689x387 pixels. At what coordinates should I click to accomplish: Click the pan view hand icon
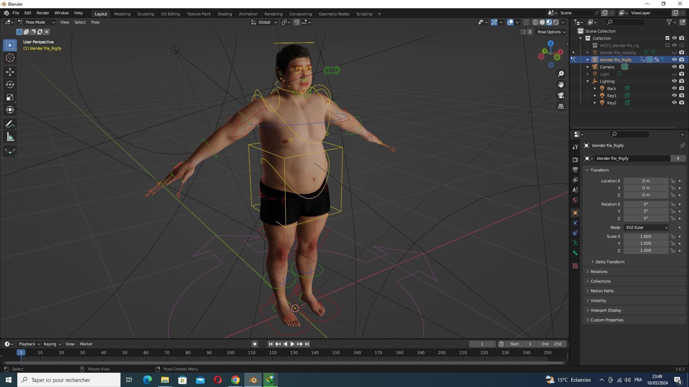[561, 85]
